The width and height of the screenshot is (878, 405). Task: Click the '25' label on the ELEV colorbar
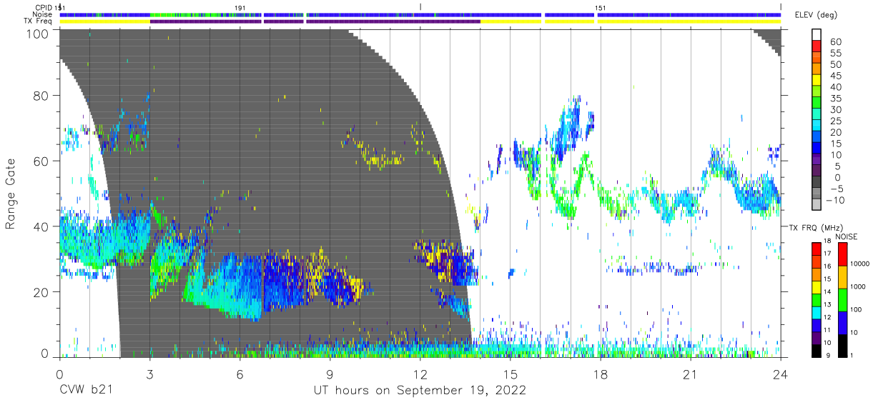[834, 121]
